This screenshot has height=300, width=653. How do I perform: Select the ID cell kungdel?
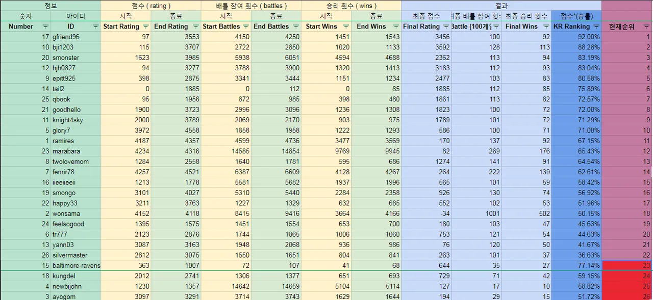click(76, 276)
